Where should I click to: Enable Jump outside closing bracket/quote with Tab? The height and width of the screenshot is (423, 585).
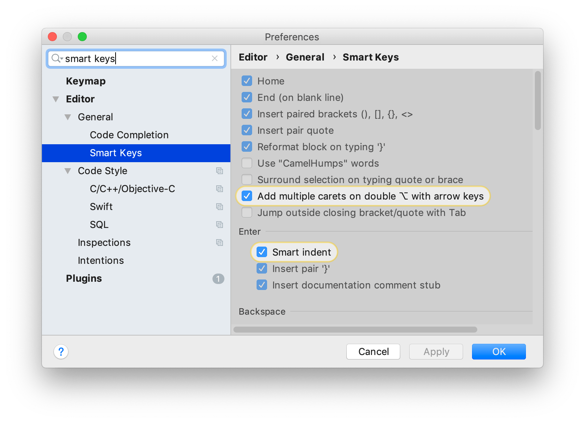click(247, 213)
